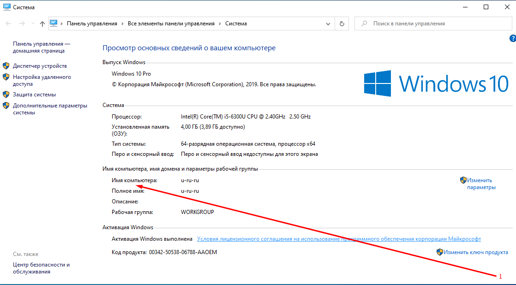516x285 pixels.
Task: Click shield icon beside Защита системы
Action: coord(6,95)
